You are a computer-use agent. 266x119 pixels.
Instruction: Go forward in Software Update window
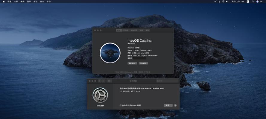[x=104, y=81]
